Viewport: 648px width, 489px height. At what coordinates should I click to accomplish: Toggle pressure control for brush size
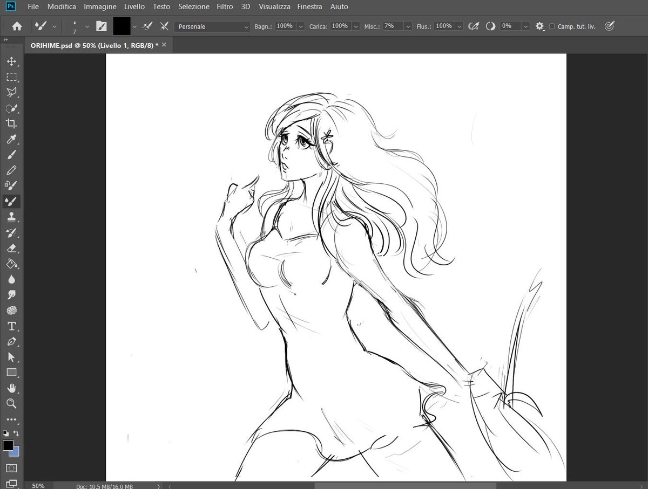pyautogui.click(x=609, y=26)
